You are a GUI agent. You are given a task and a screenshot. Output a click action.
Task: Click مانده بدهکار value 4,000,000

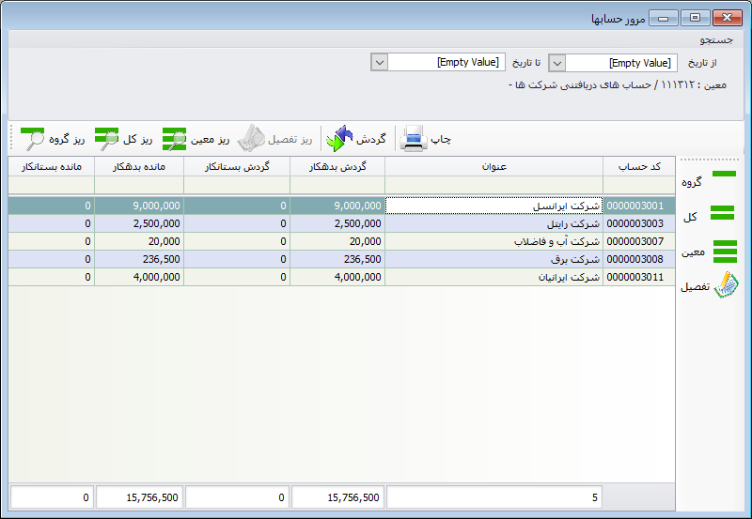[x=156, y=277]
